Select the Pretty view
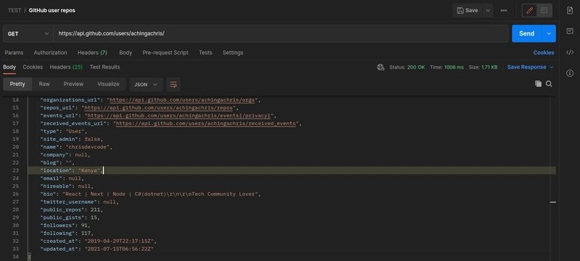The height and width of the screenshot is (261, 580). click(x=17, y=84)
